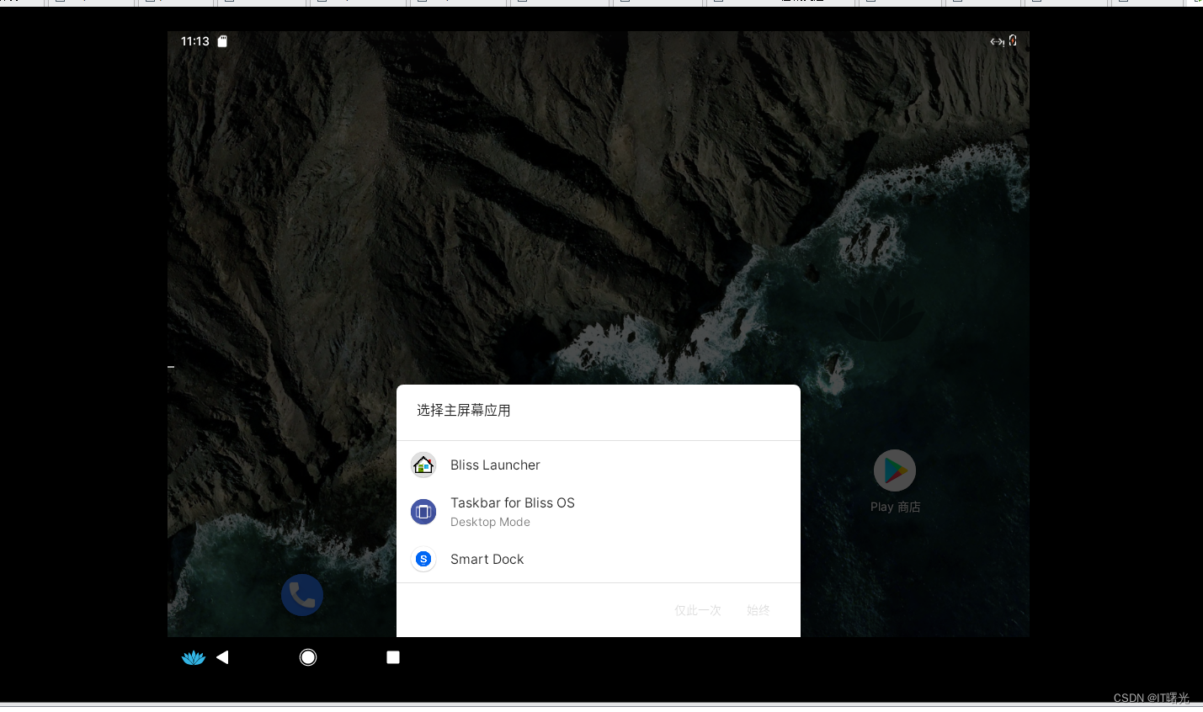Tap the Home circle navigation button

click(x=308, y=657)
